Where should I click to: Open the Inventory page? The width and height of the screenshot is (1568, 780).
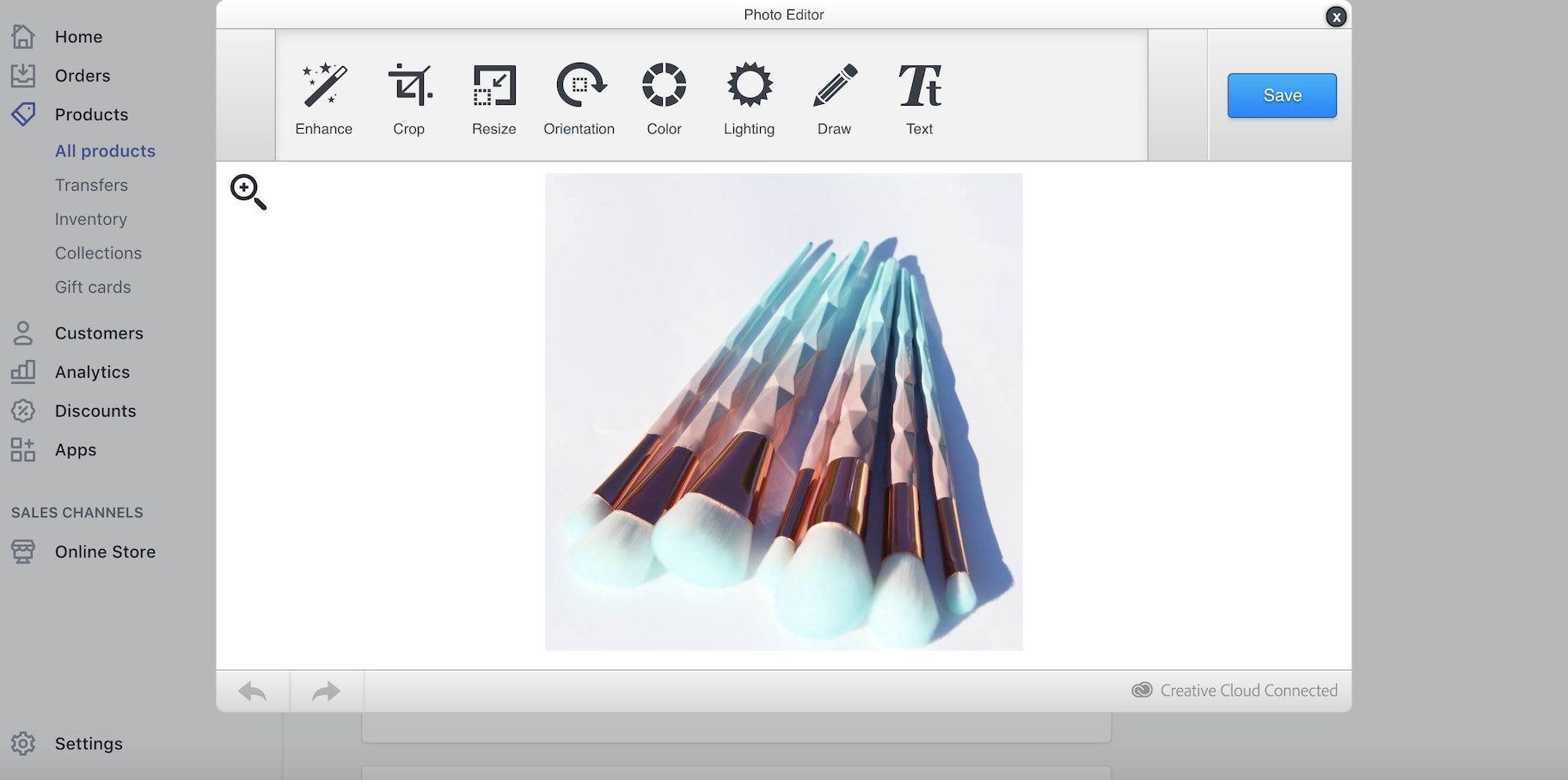tap(91, 219)
